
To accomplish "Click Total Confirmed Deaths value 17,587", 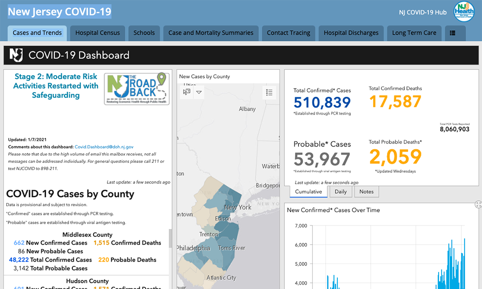I will coord(395,101).
